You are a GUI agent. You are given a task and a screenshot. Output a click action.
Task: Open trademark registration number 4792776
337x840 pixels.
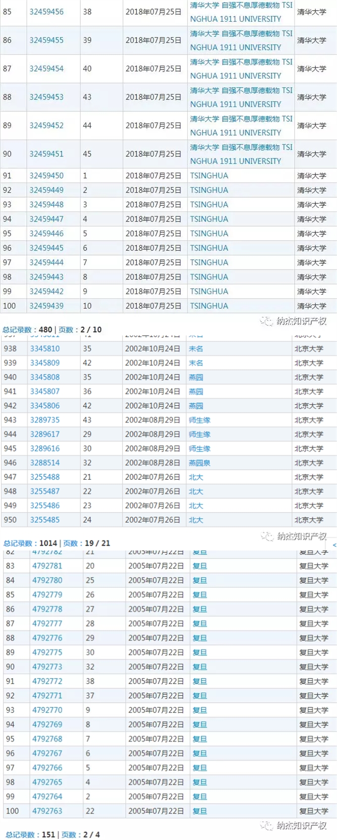pyautogui.click(x=47, y=638)
